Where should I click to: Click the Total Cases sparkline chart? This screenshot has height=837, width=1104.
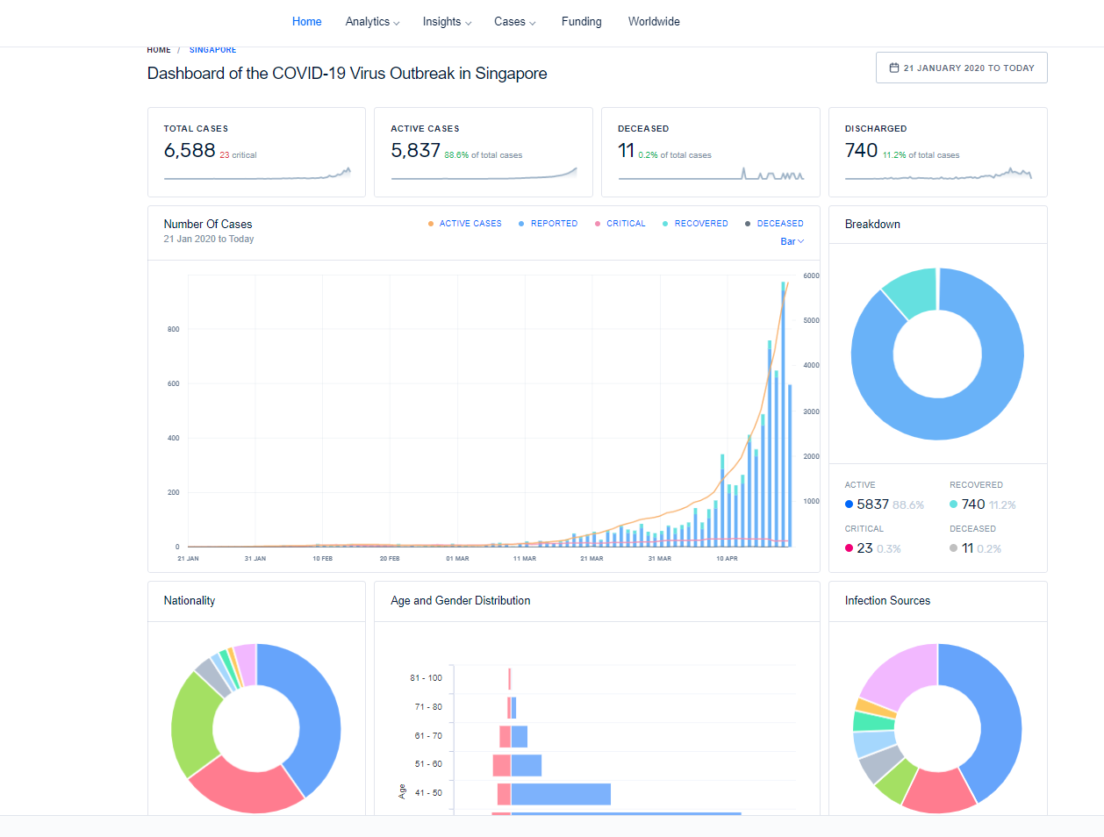click(x=257, y=175)
